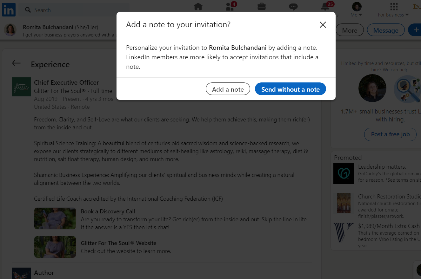The height and width of the screenshot is (279, 421).
Task: Click the GoDaddy promoted ad logo
Action: tap(344, 173)
